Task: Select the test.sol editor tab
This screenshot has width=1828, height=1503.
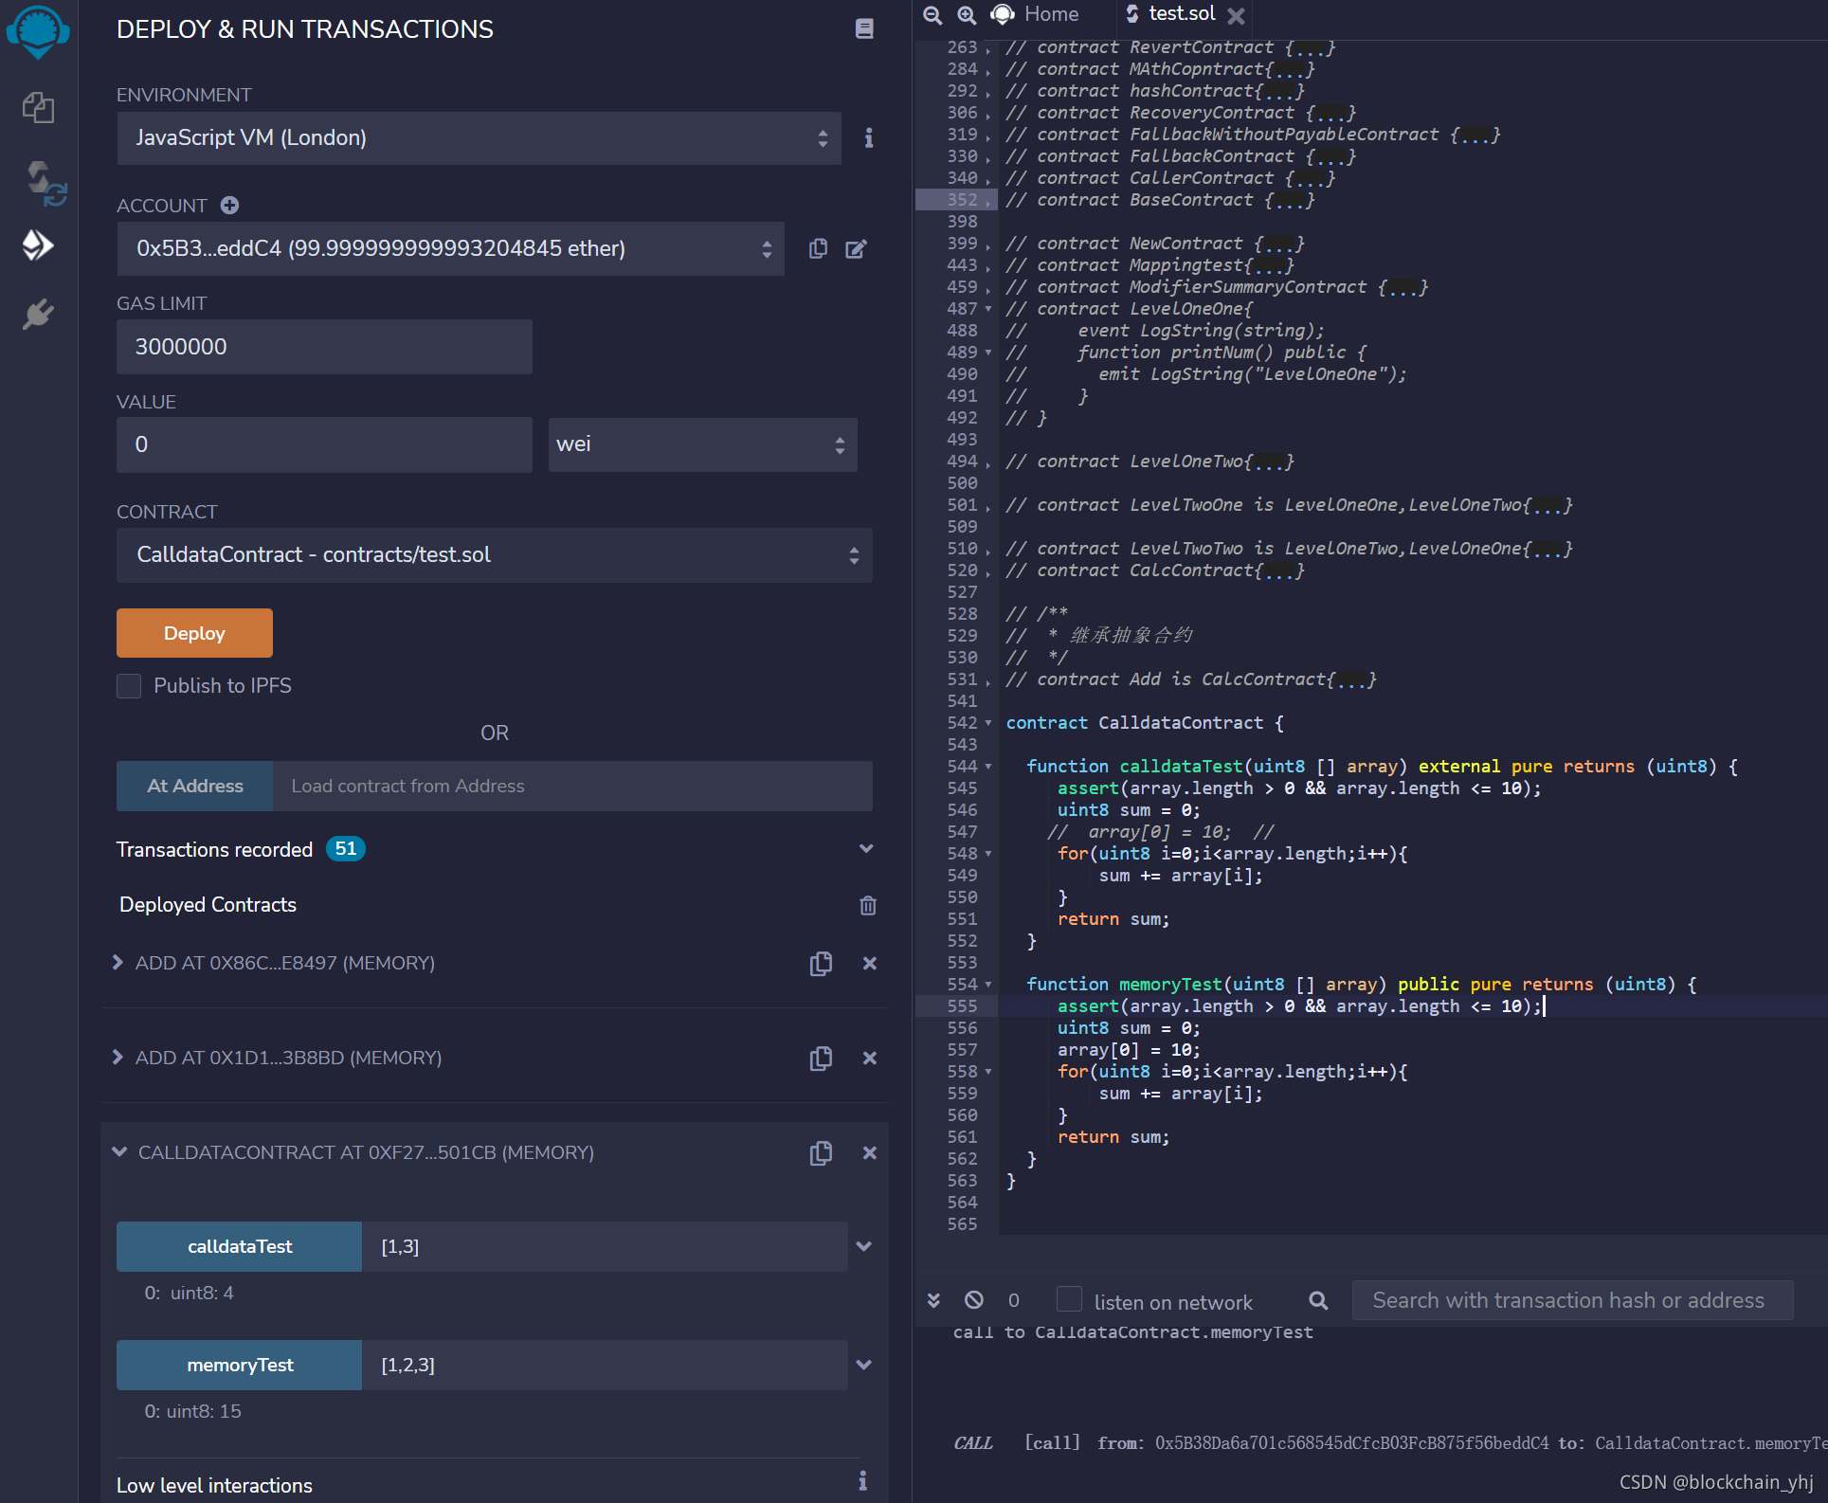Action: [x=1180, y=14]
